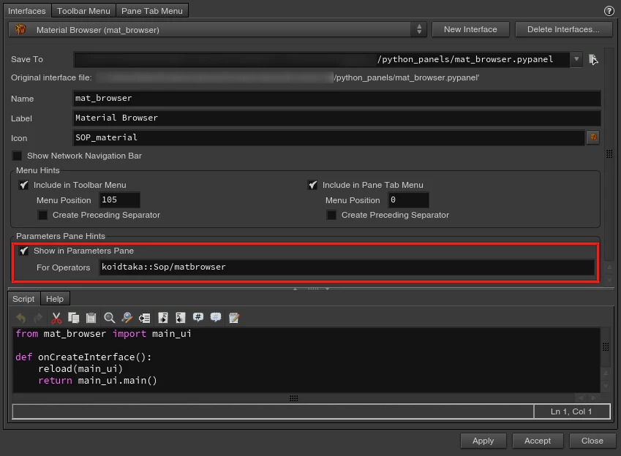Click the file chooser icon next to Save To
This screenshot has width=621, height=456.
point(593,59)
